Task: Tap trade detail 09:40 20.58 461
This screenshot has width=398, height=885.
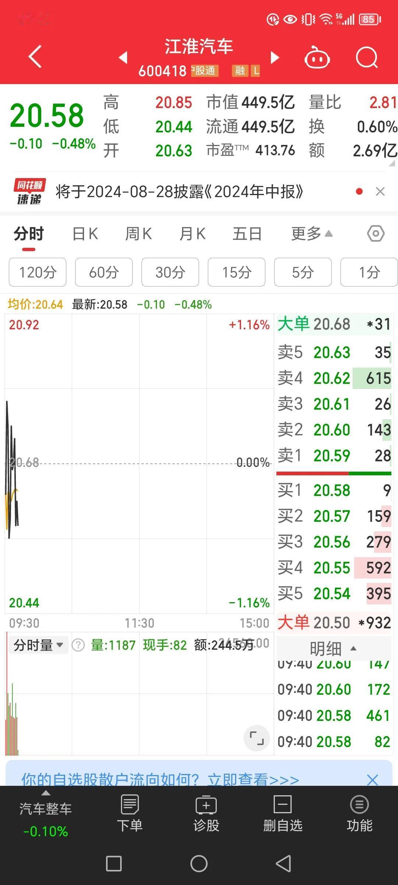Action: (334, 715)
